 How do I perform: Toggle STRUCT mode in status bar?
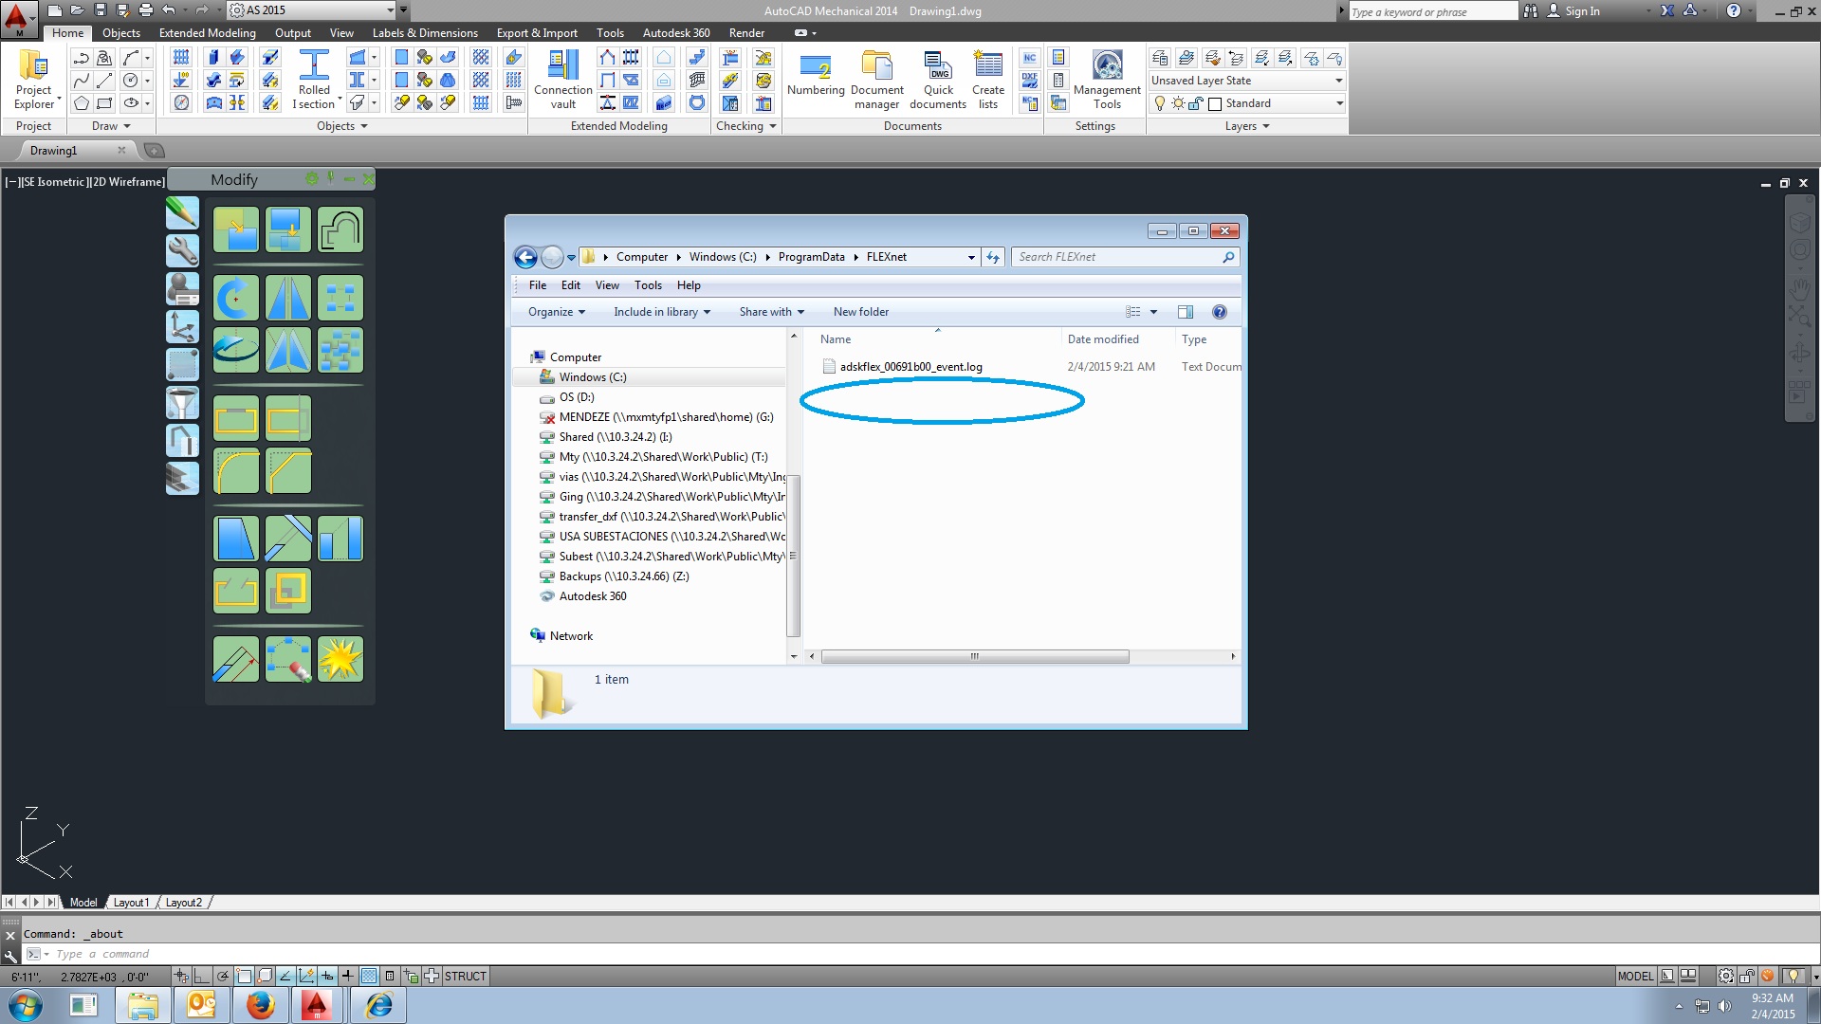pos(465,976)
